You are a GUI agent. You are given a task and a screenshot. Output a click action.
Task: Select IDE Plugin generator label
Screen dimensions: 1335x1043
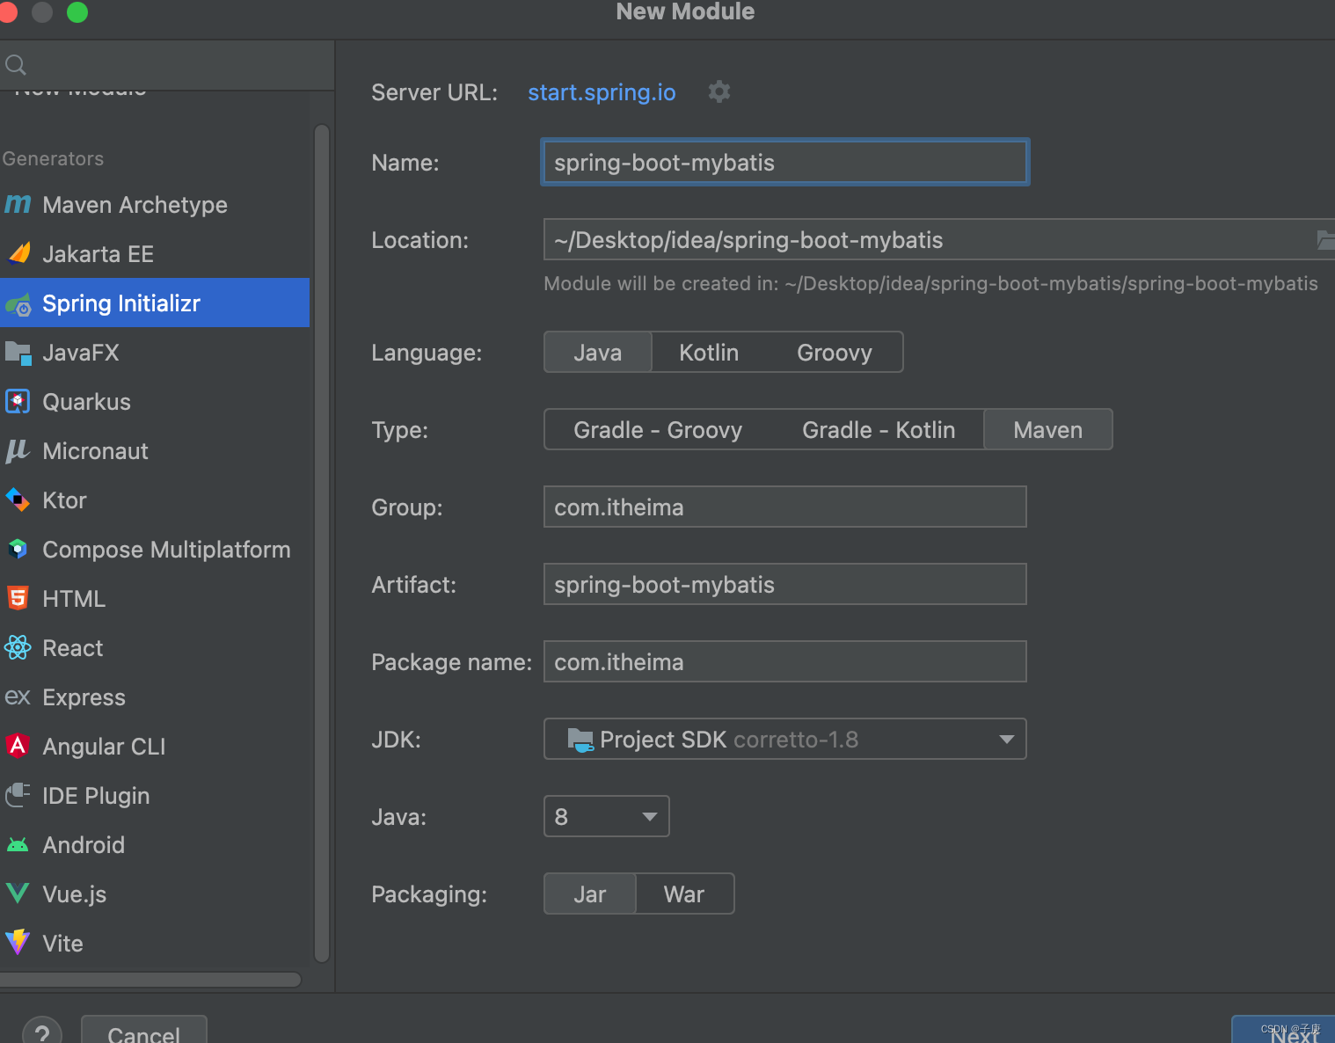pos(96,796)
